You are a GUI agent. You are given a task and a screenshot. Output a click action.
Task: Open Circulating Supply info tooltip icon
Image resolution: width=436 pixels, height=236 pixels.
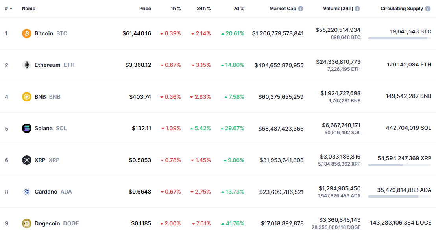click(x=428, y=9)
